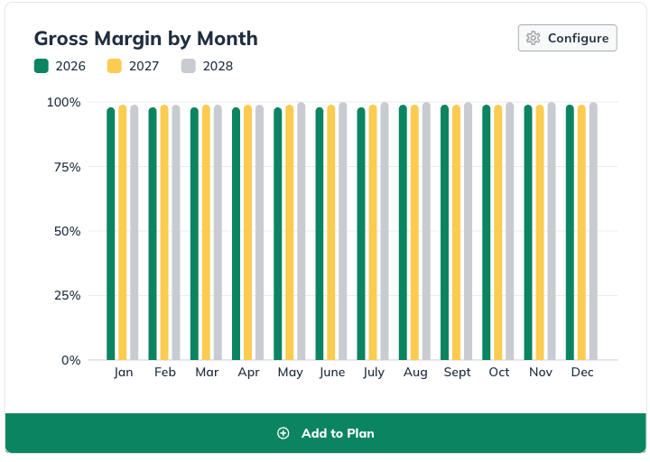This screenshot has height=462, width=650.
Task: Click the 2026 legend text
Action: pyautogui.click(x=70, y=66)
